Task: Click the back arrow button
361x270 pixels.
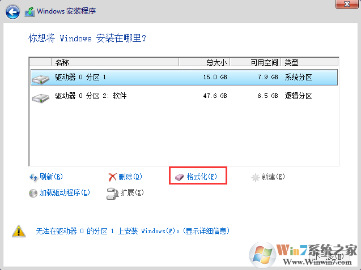Action: 12,11
